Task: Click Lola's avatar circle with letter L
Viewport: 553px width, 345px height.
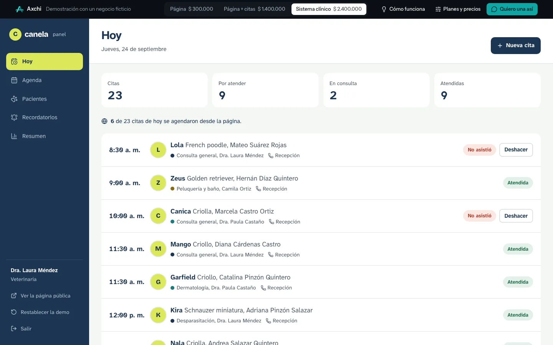Action: point(158,150)
